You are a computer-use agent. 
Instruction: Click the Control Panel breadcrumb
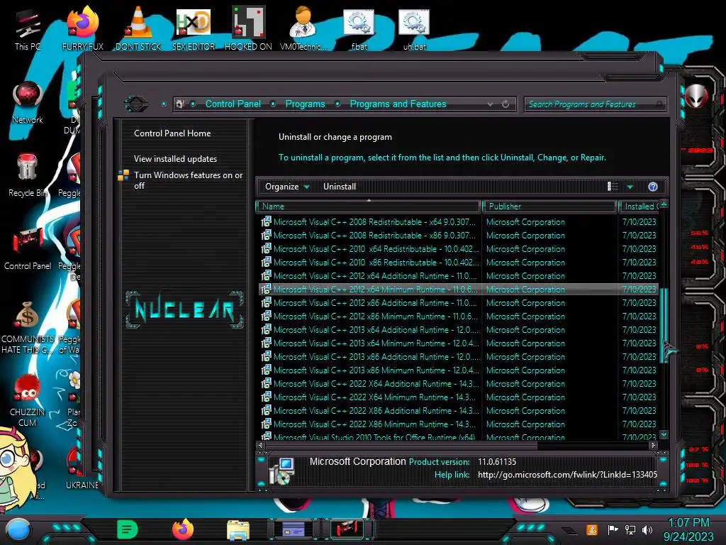click(x=233, y=104)
